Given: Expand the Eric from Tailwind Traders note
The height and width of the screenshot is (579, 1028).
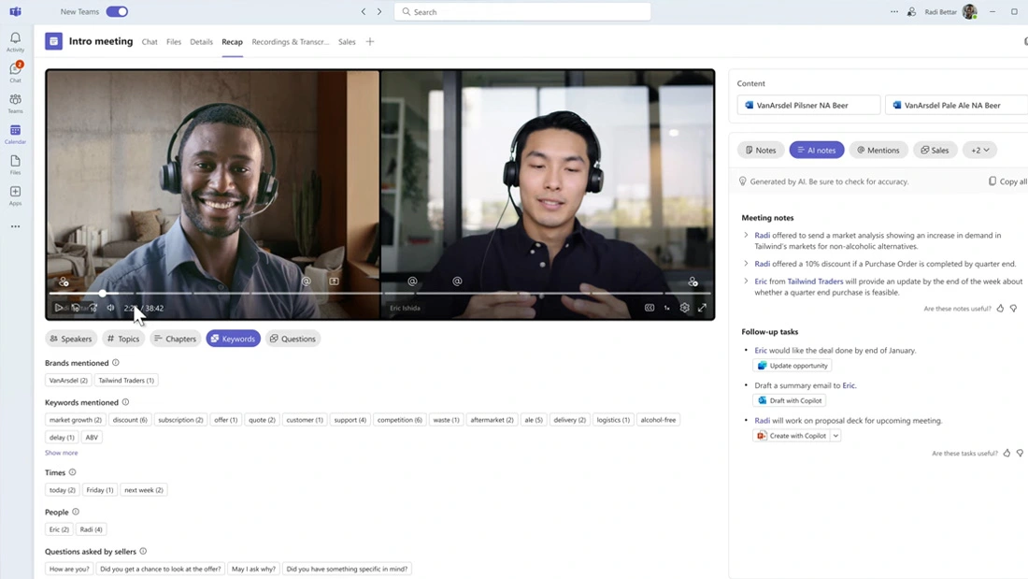Looking at the screenshot, I should tap(746, 281).
